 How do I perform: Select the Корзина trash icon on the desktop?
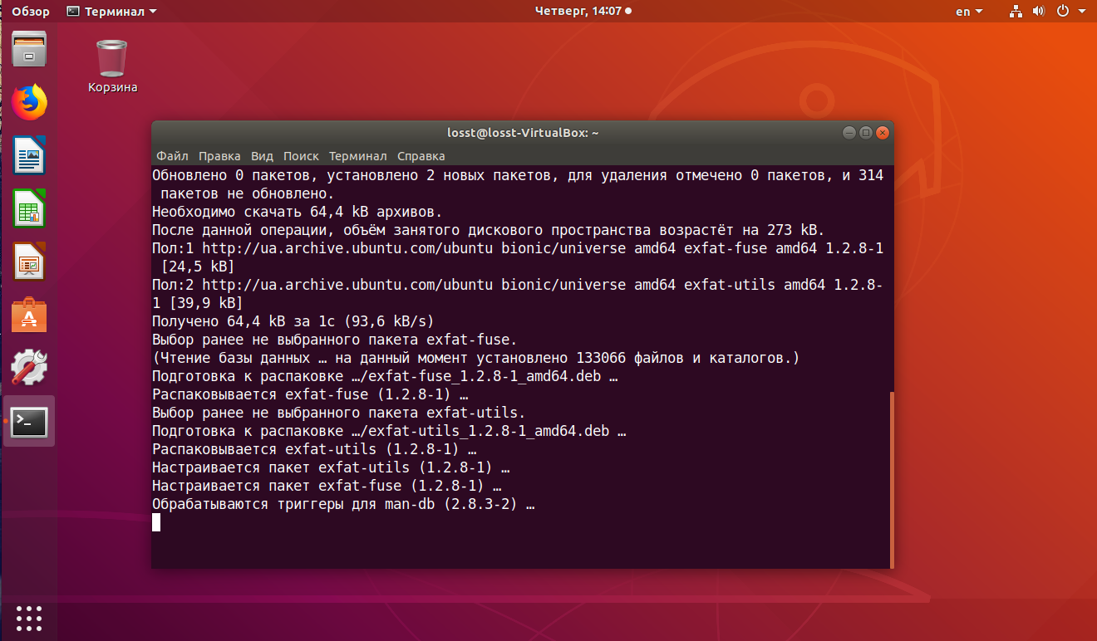[112, 66]
